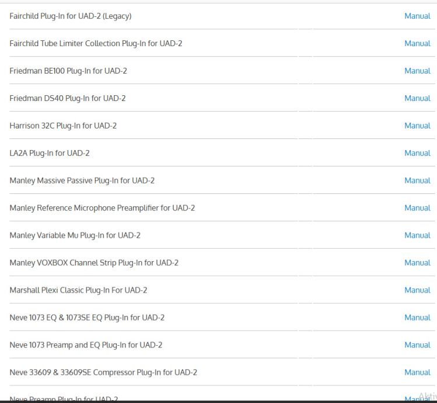Open Manual for Manley Reference Microphone Preamplifier
437x403 pixels.
[417, 208]
